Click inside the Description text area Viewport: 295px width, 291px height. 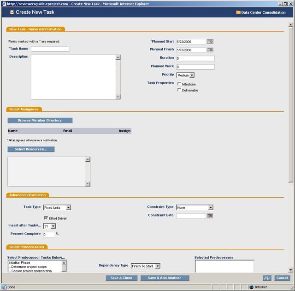pos(73,77)
